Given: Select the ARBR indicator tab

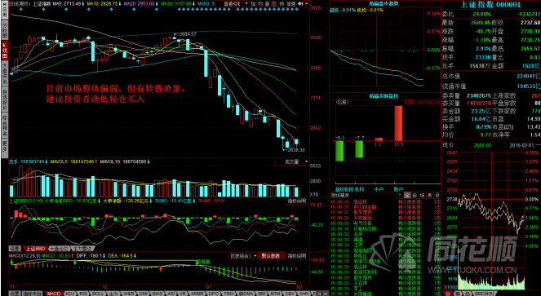Looking at the screenshot, I should pos(197,294).
